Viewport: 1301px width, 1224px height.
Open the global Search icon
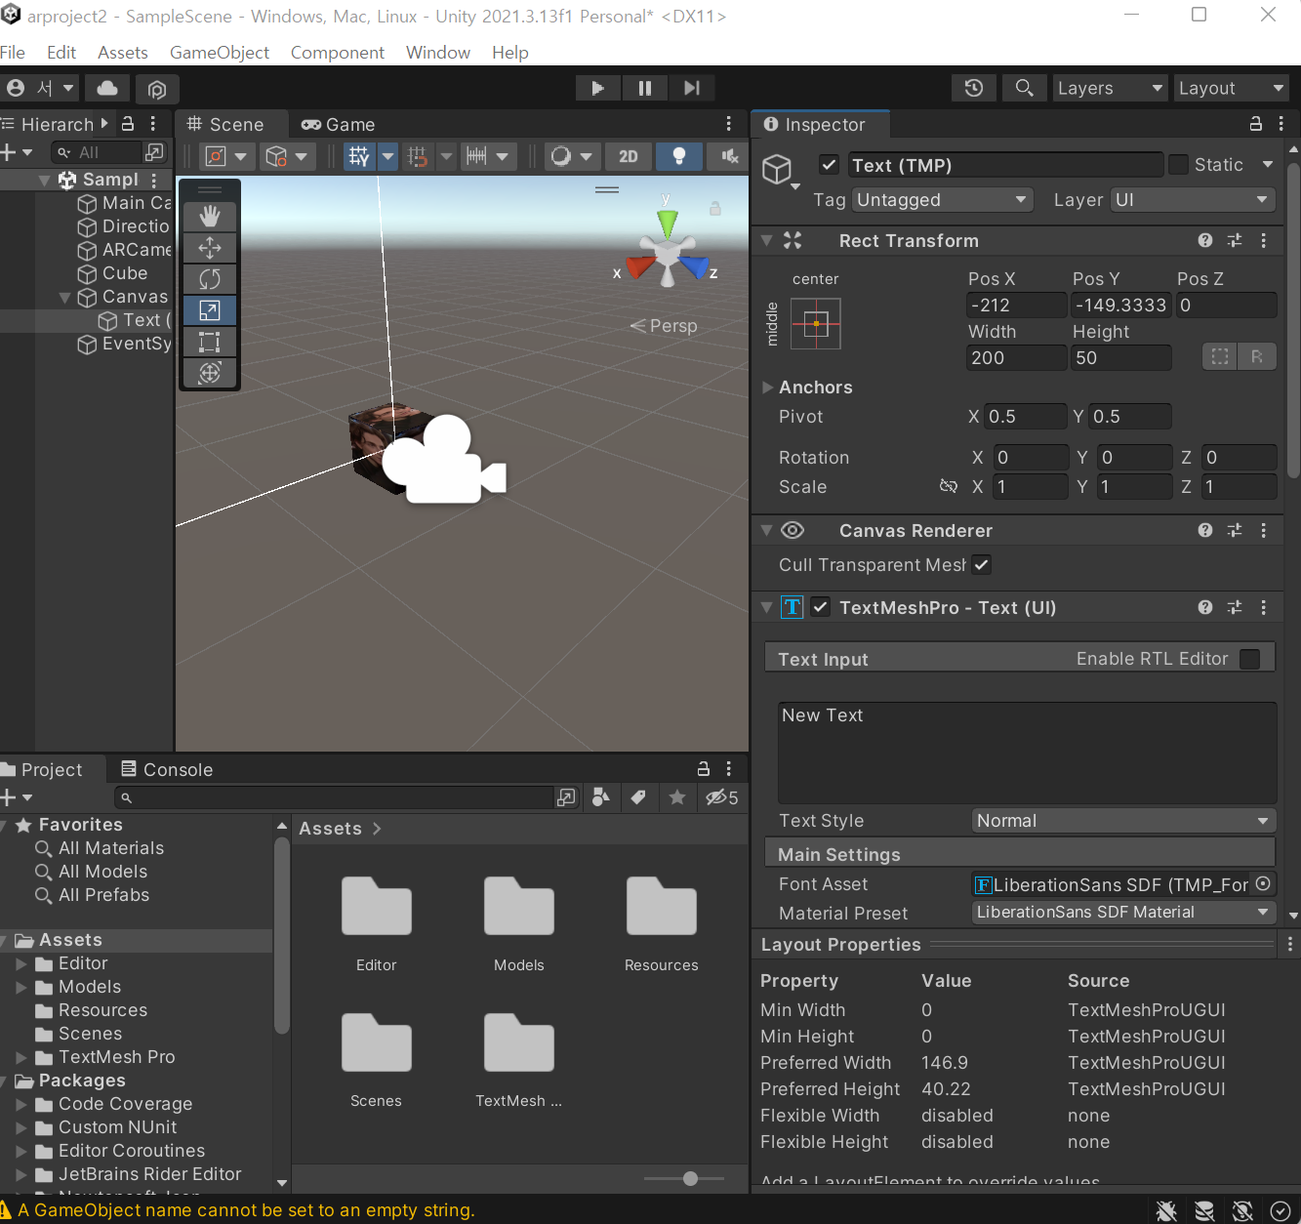point(1024,88)
